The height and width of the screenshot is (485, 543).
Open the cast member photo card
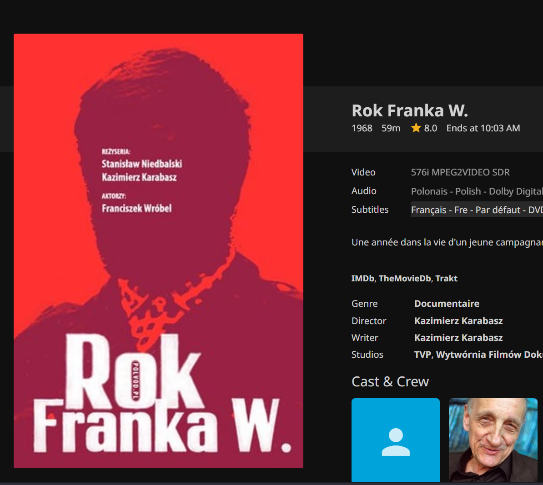click(493, 440)
